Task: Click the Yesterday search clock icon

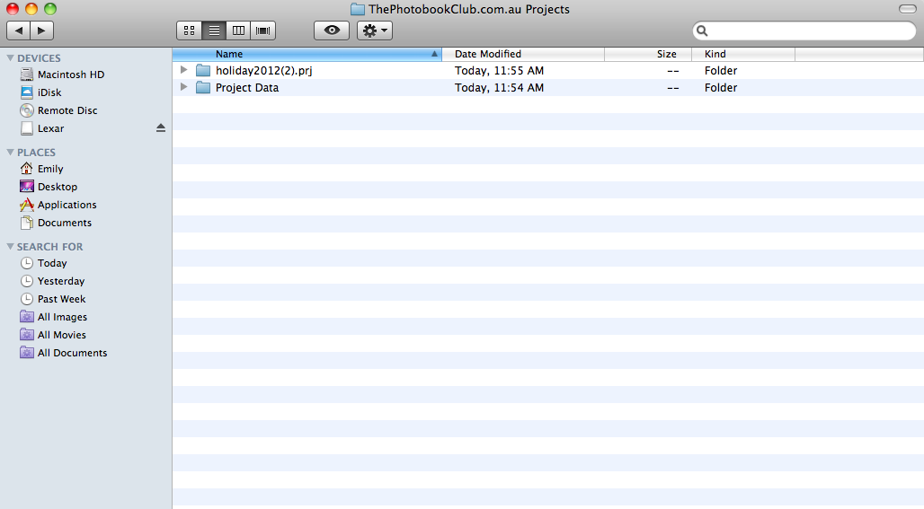Action: [x=27, y=281]
